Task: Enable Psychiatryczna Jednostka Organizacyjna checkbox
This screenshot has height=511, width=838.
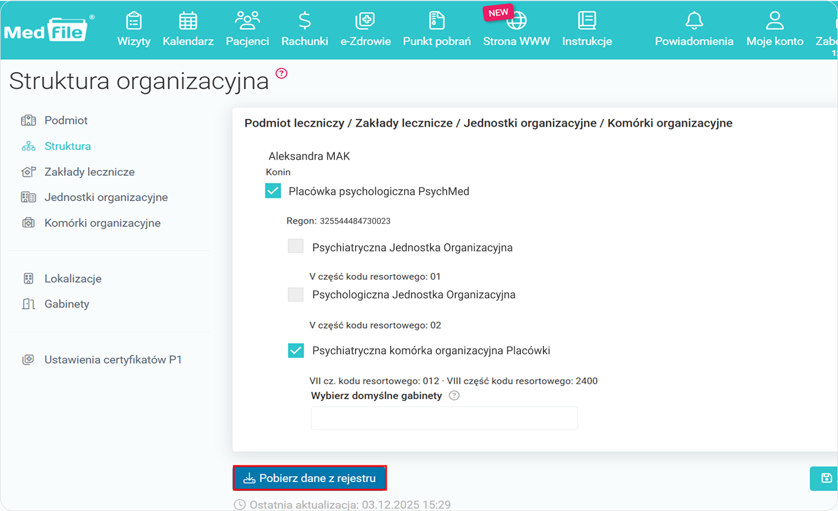Action: click(x=296, y=246)
